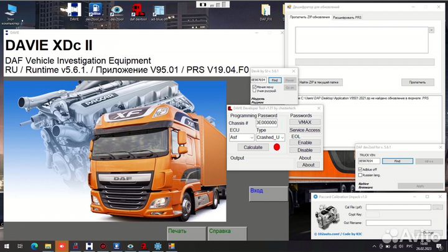
Task: Switch to the active orange-highlighted taskbar app
Action: tap(62, 246)
